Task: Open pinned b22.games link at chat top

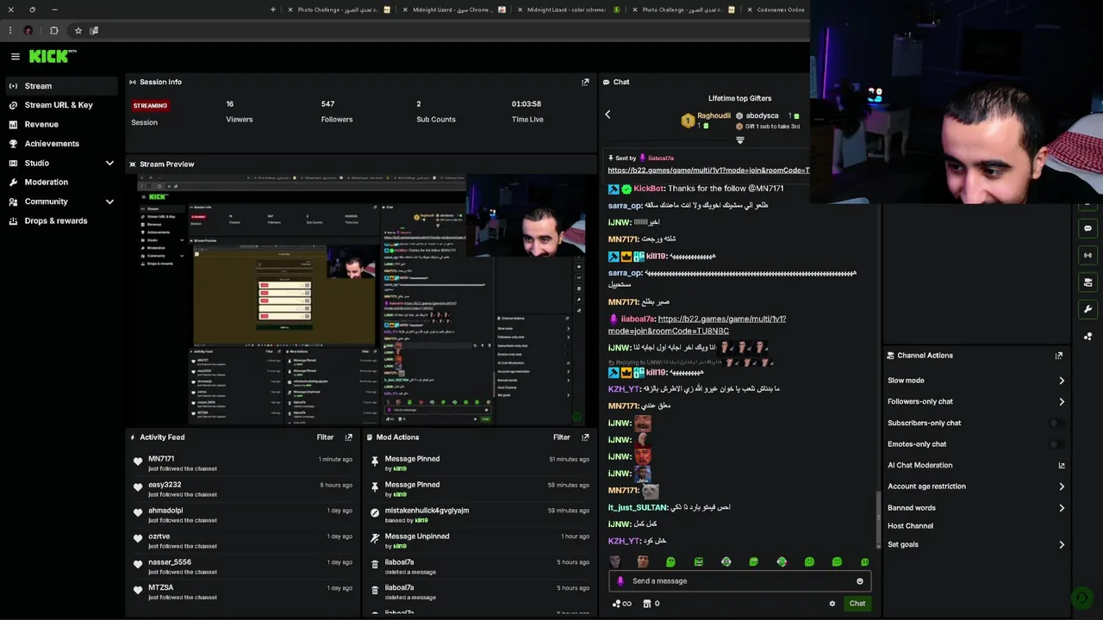Action: [708, 170]
